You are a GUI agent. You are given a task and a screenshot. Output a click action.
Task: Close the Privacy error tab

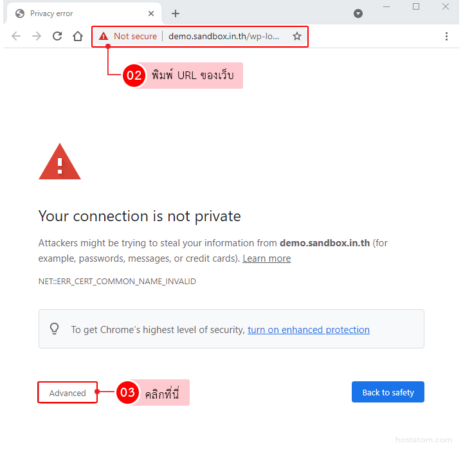[x=152, y=14]
